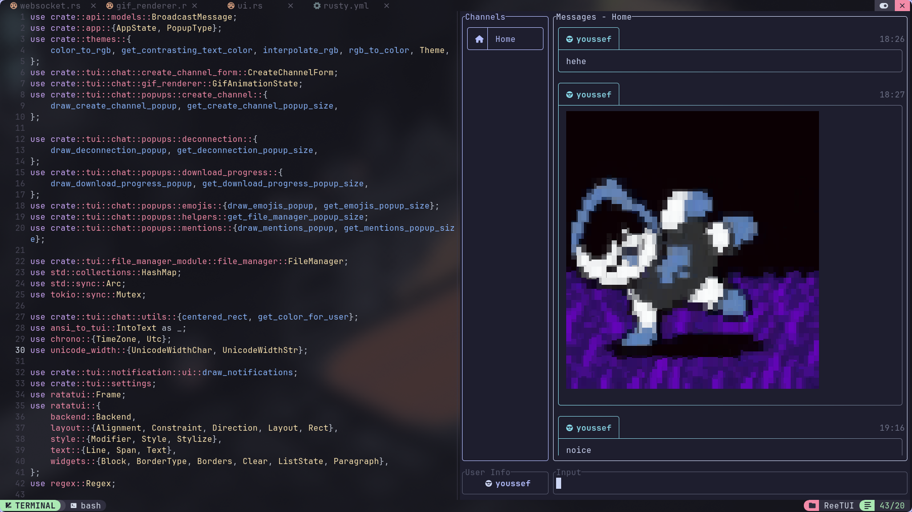Click the Rust icon on gif_renderer.r tab
912x512 pixels.
pyautogui.click(x=110, y=6)
